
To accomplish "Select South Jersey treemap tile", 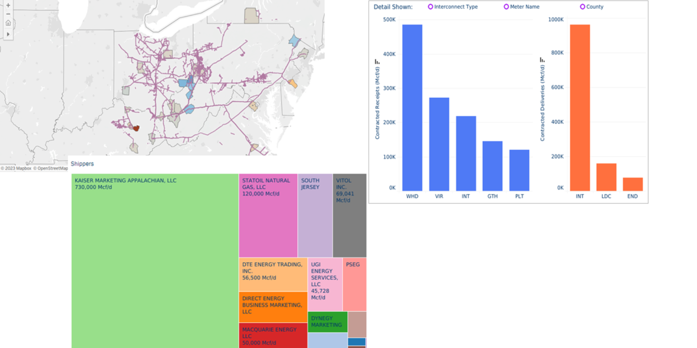I will 315,215.
